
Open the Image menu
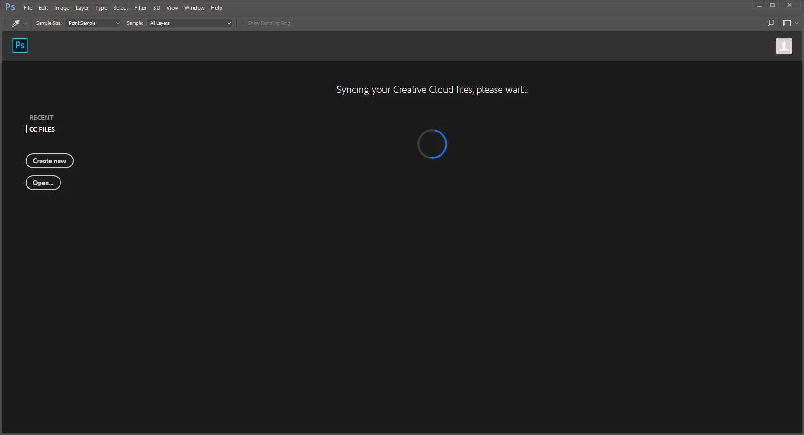pyautogui.click(x=62, y=8)
